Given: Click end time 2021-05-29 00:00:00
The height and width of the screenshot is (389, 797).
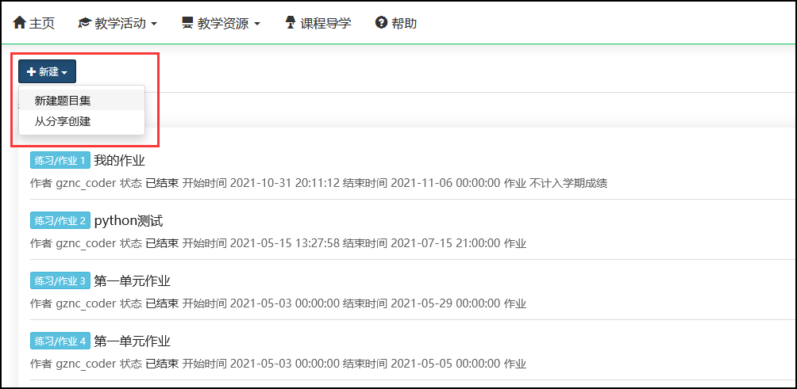Looking at the screenshot, I should tap(446, 303).
